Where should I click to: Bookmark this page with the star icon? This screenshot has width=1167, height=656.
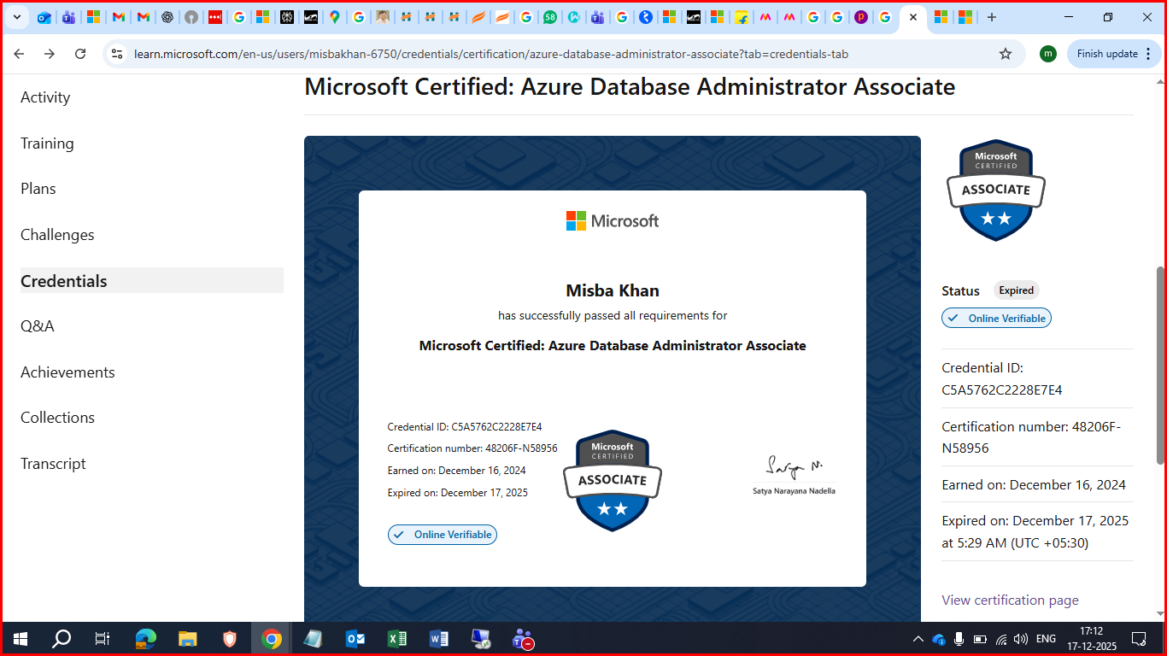pos(1006,54)
